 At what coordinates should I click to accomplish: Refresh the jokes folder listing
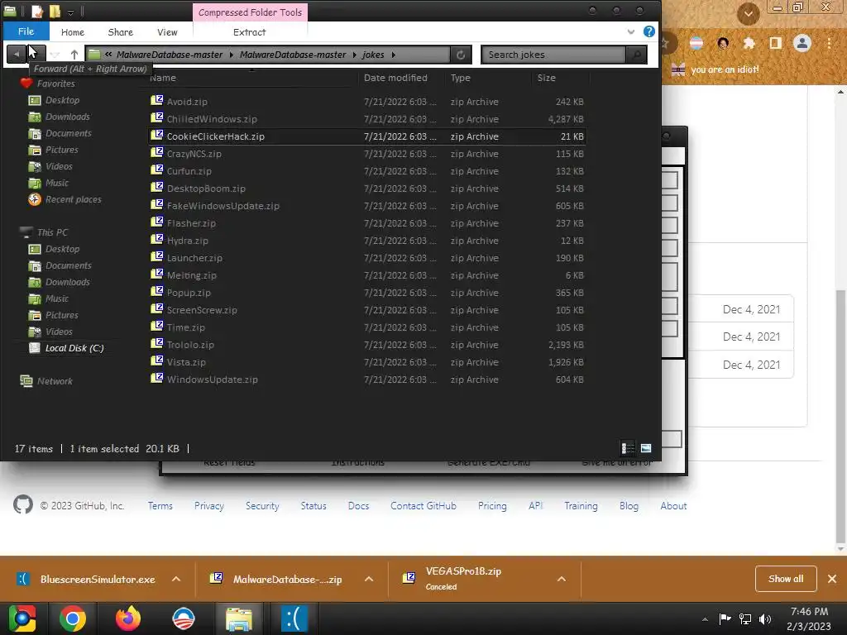(x=460, y=55)
